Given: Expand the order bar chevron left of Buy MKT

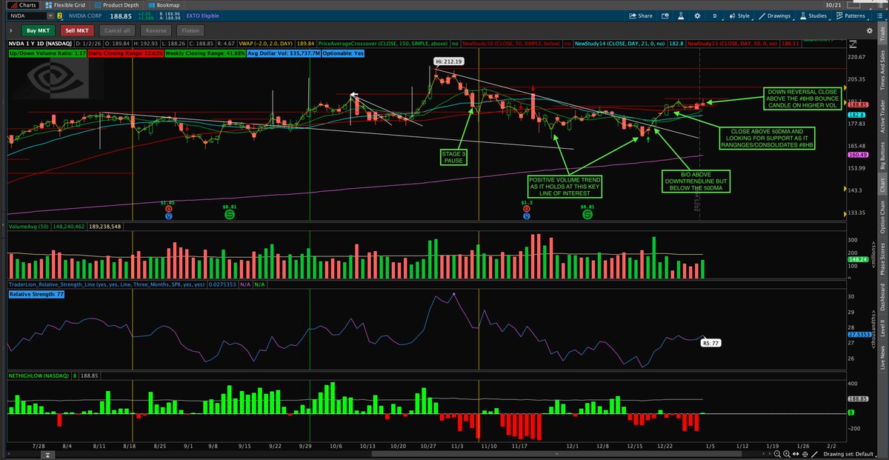Looking at the screenshot, I should pyautogui.click(x=11, y=30).
